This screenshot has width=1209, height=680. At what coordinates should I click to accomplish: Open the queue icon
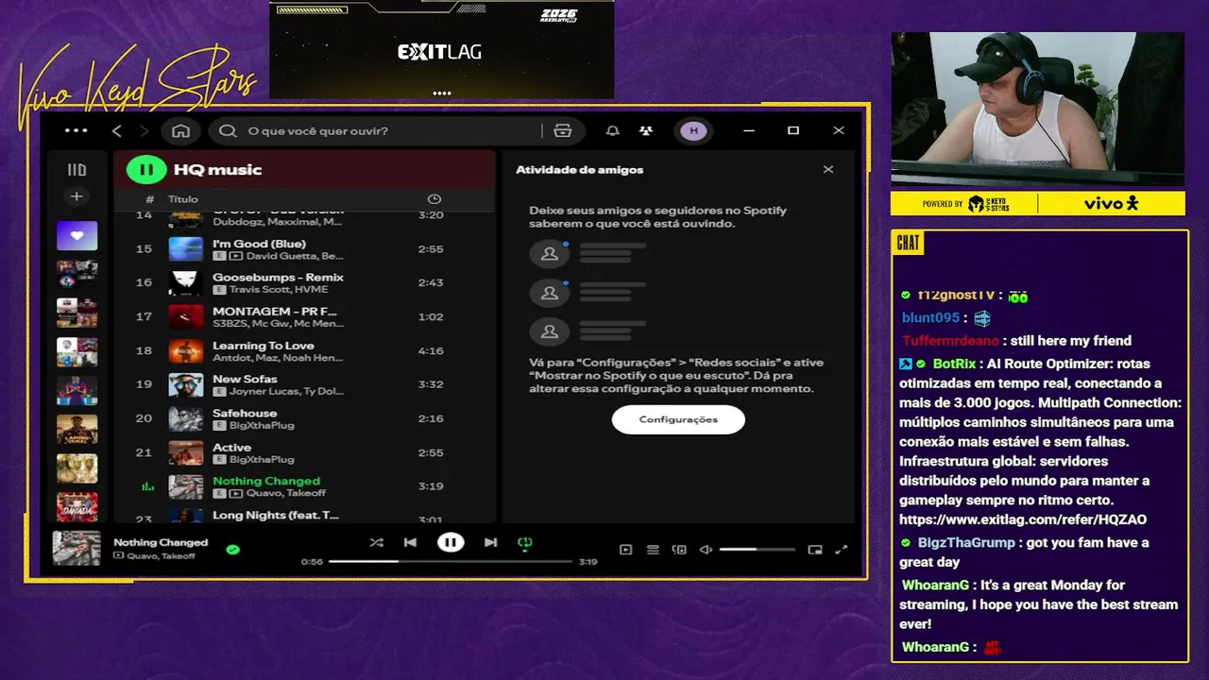652,550
